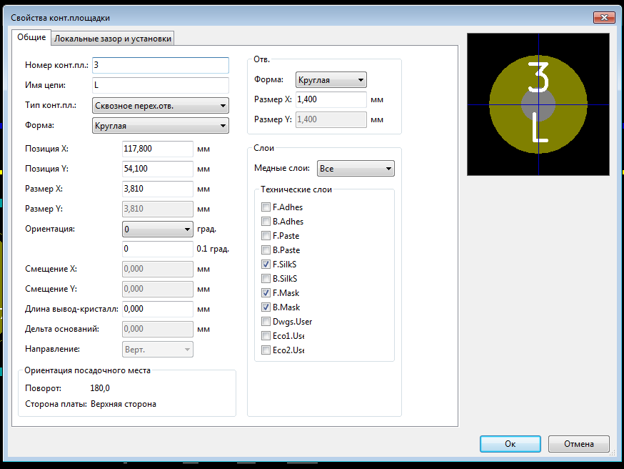The width and height of the screenshot is (624, 469).
Task: Uncheck the F.SilkS layer checkbox
Action: coord(266,265)
